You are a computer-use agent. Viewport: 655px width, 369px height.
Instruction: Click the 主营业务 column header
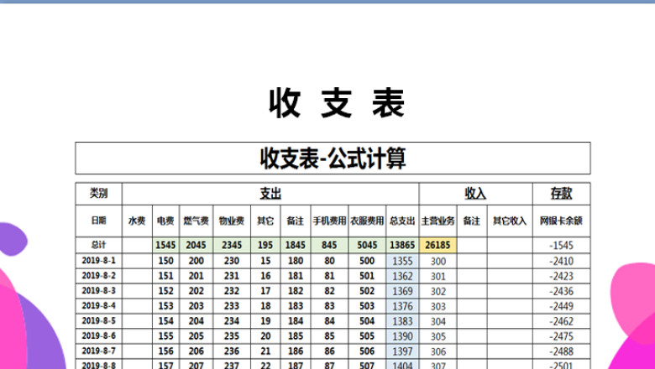tap(438, 221)
